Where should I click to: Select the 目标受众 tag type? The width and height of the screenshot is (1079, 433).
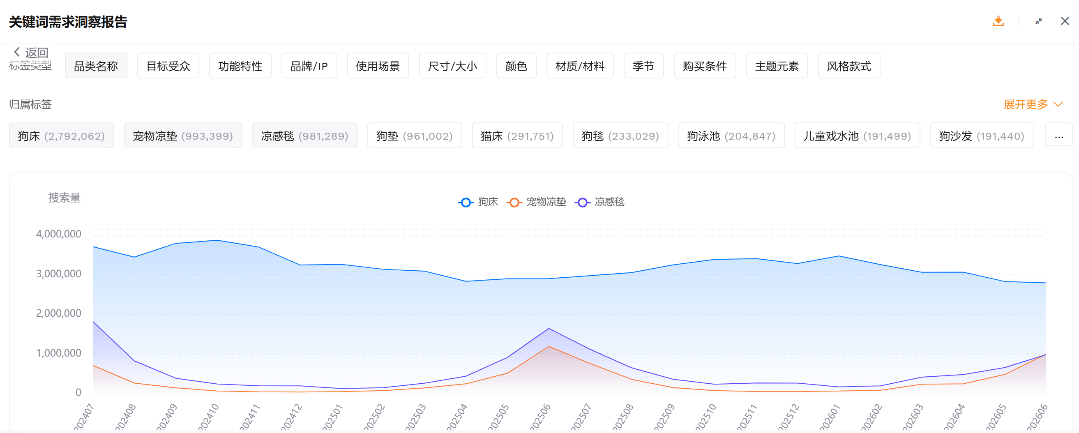tap(168, 66)
